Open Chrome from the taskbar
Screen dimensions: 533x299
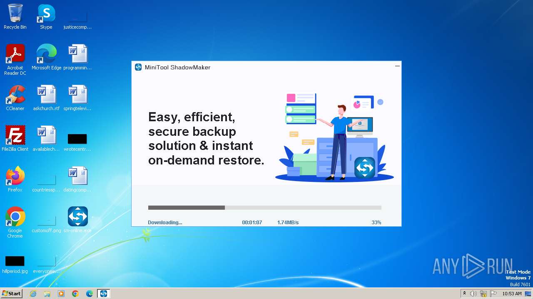point(75,294)
